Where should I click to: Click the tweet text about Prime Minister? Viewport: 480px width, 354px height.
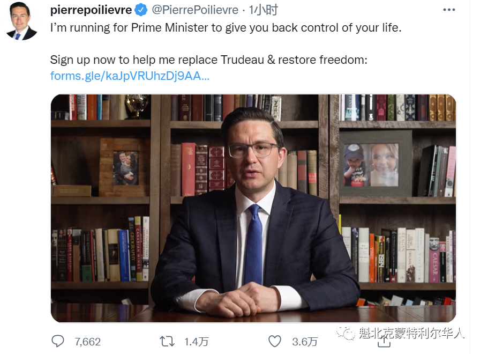point(226,27)
